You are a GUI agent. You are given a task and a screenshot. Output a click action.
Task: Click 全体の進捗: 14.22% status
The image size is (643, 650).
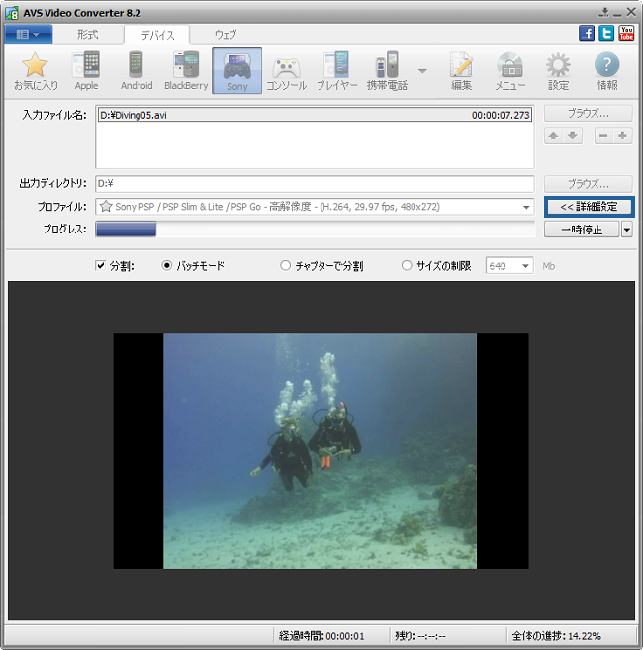[x=556, y=636]
